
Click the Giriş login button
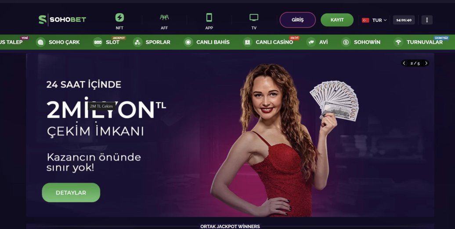tap(297, 20)
